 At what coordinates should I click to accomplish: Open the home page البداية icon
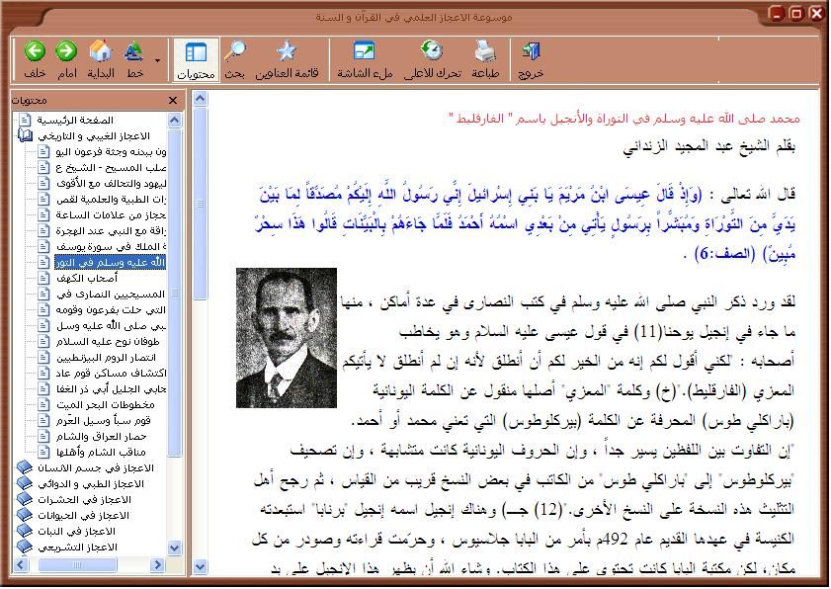tap(100, 50)
